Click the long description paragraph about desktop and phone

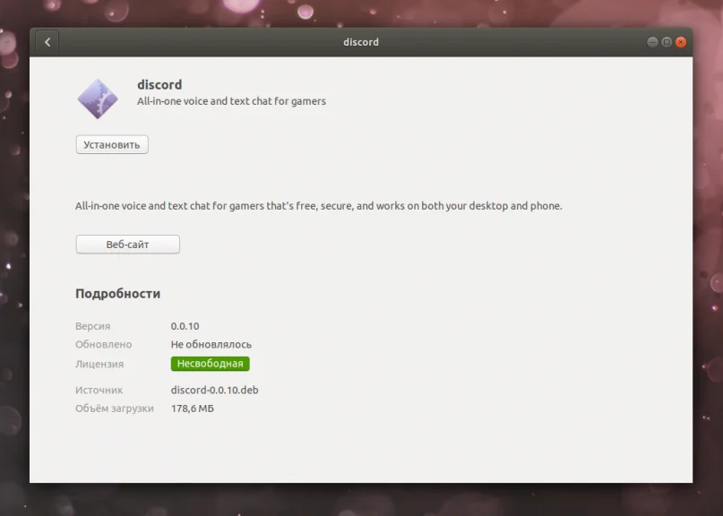pyautogui.click(x=319, y=206)
